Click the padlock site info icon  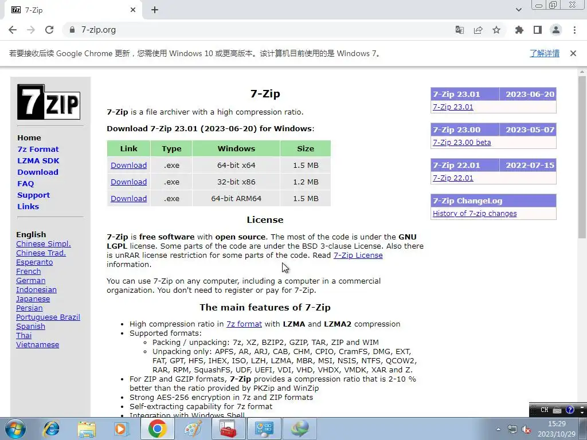tap(72, 30)
